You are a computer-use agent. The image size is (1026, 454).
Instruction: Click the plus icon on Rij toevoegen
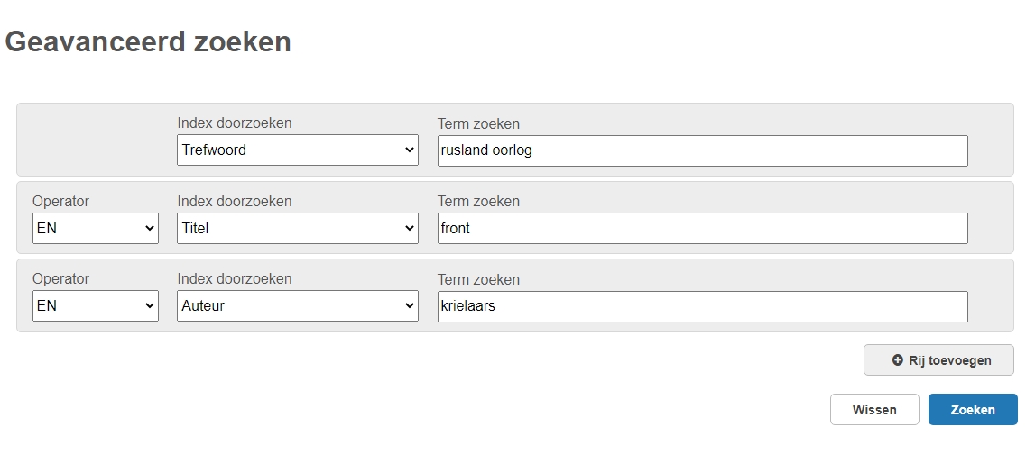click(x=898, y=360)
